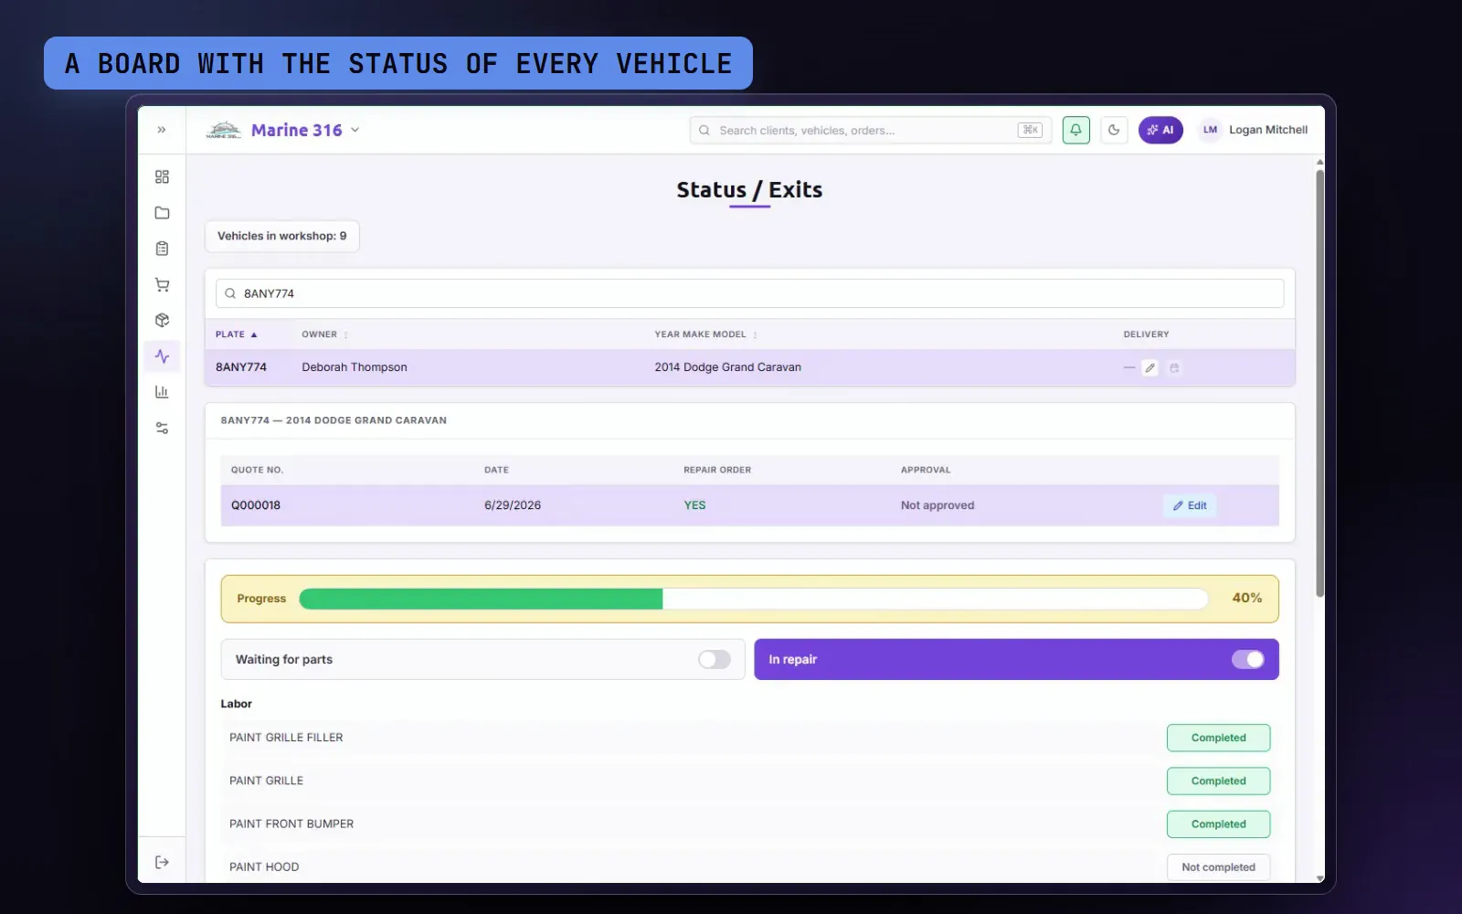Image resolution: width=1462 pixels, height=914 pixels.
Task: Toggle Completed status for PAINT FRONT BUMPER
Action: tap(1218, 824)
